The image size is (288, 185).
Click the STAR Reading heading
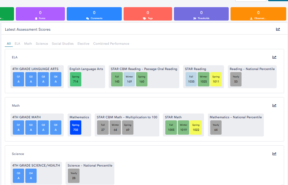point(195,69)
